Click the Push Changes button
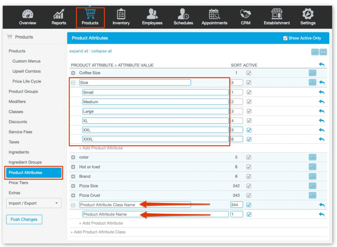 24,219
